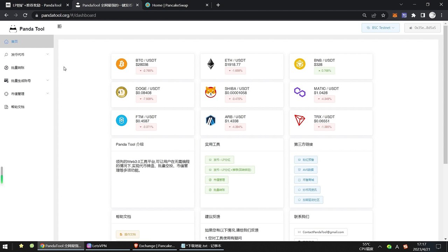Open the 首页 home menu item

pos(27,41)
